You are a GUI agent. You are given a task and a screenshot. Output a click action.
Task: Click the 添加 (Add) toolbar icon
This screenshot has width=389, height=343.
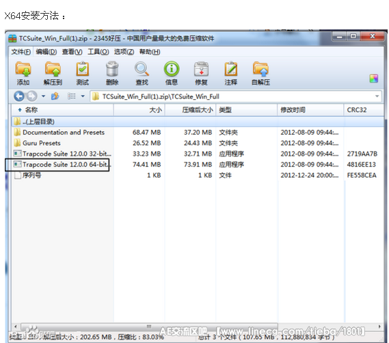click(23, 69)
